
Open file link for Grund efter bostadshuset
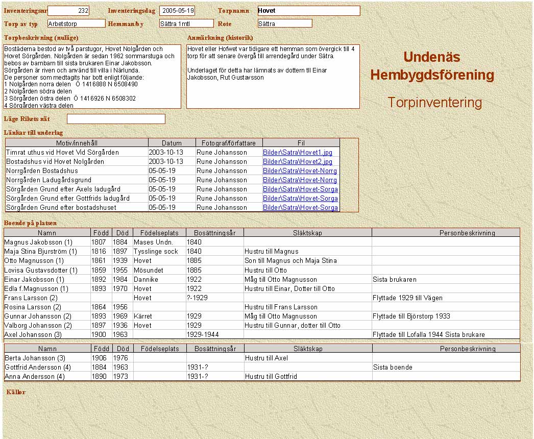300,207
